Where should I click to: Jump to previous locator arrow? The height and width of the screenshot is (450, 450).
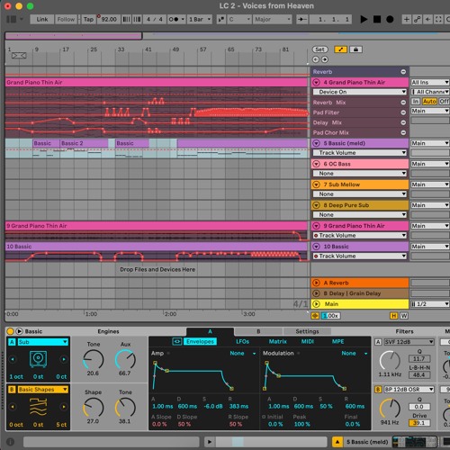coord(316,59)
